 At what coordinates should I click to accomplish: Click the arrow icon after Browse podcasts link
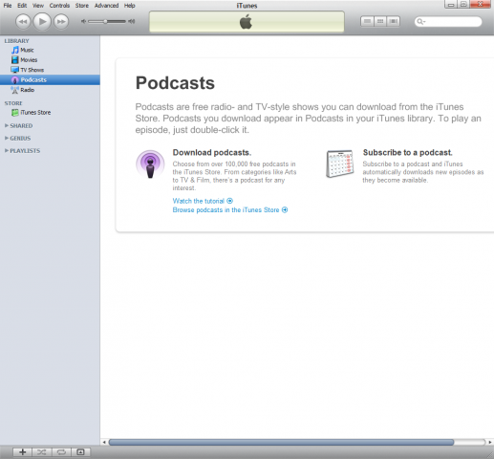[285, 209]
